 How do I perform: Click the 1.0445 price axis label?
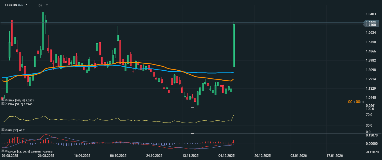click(x=370, y=98)
